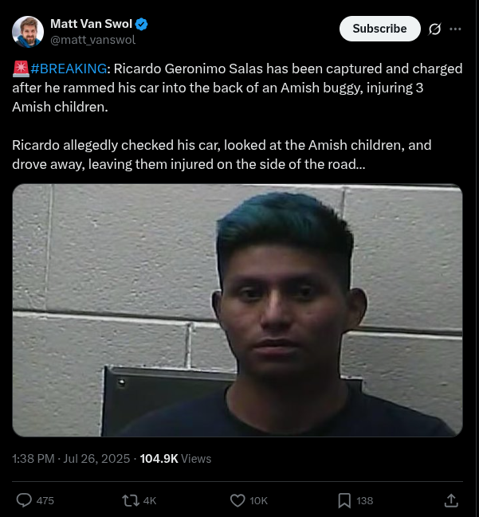Click the blue verified badge
The image size is (479, 517).
coord(142,24)
